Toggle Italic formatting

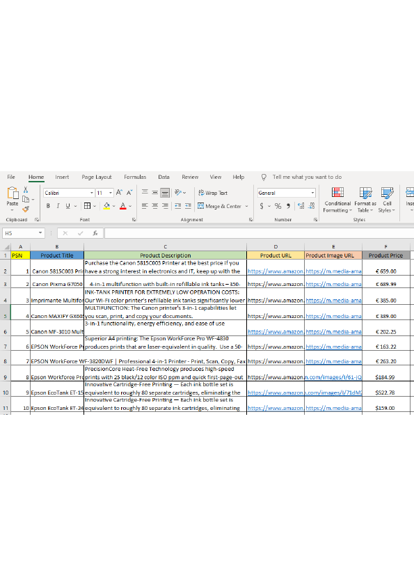point(58,206)
